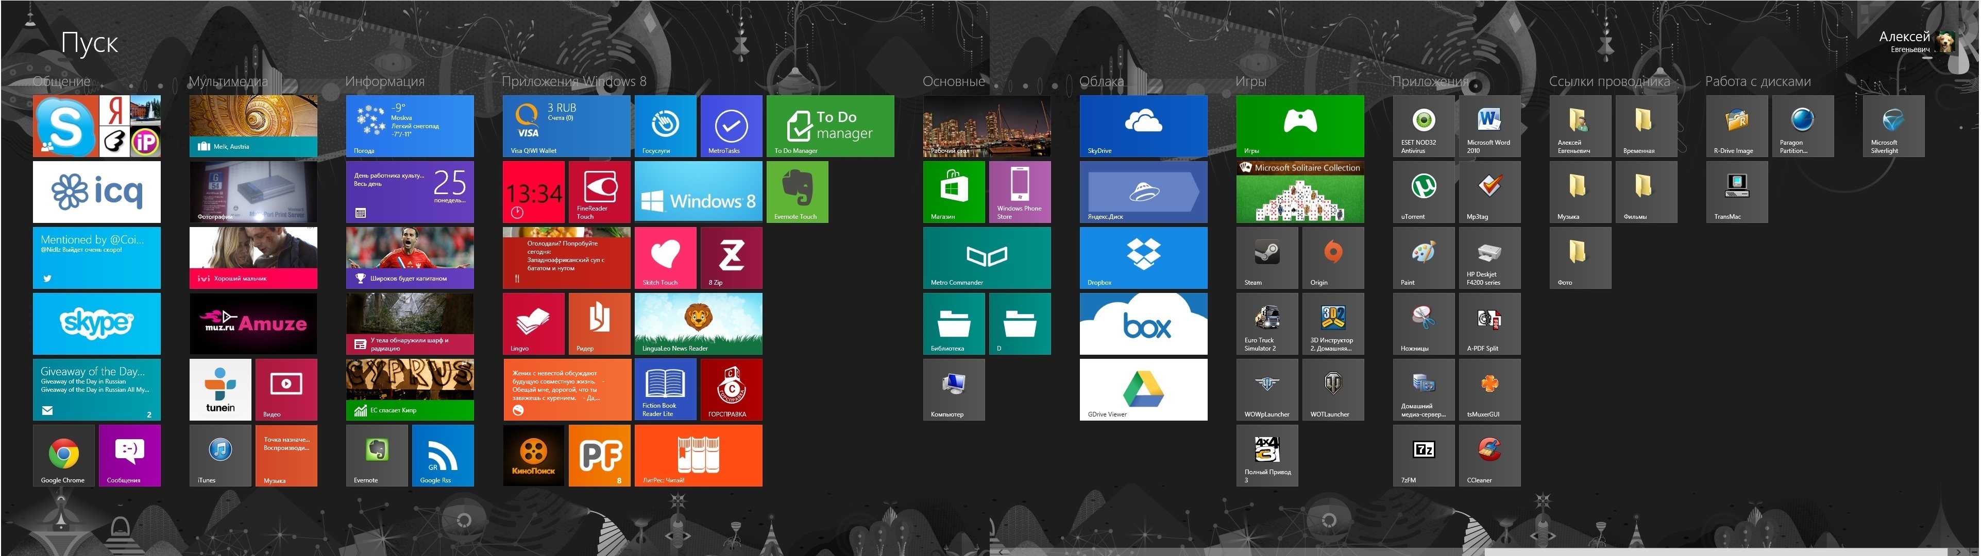This screenshot has width=1981, height=556.
Task: Open the Фото folder tile
Action: (1580, 258)
